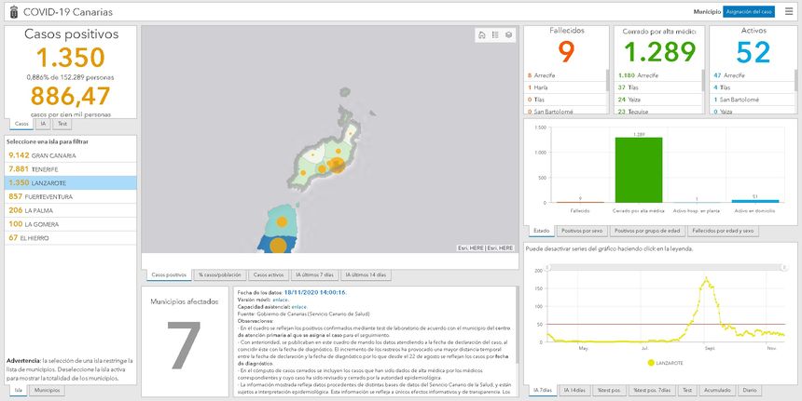The height and width of the screenshot is (401, 802).
Task: Click the Fallecidos list scrollbar
Action: pyautogui.click(x=608, y=81)
